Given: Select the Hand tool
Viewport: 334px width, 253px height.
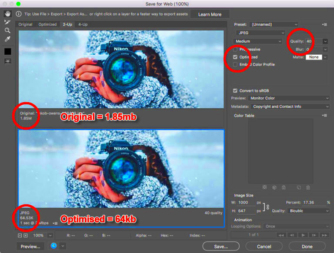Looking at the screenshot, I should coord(8,14).
